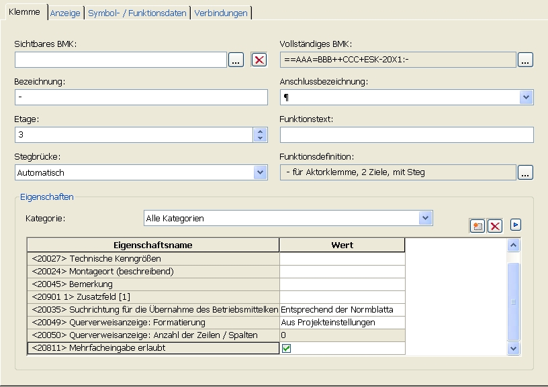Open browse button next to Vollständiges BMK

point(525,60)
